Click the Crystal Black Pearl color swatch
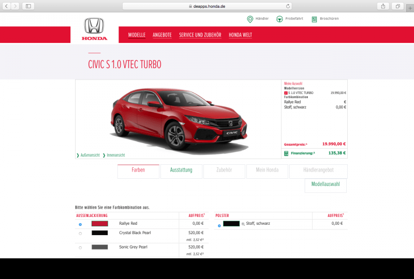 pos(100,233)
